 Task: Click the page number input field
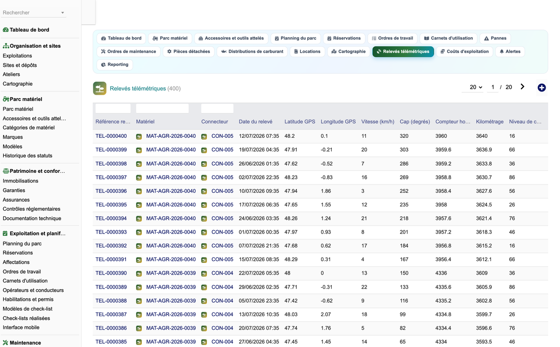click(x=492, y=87)
